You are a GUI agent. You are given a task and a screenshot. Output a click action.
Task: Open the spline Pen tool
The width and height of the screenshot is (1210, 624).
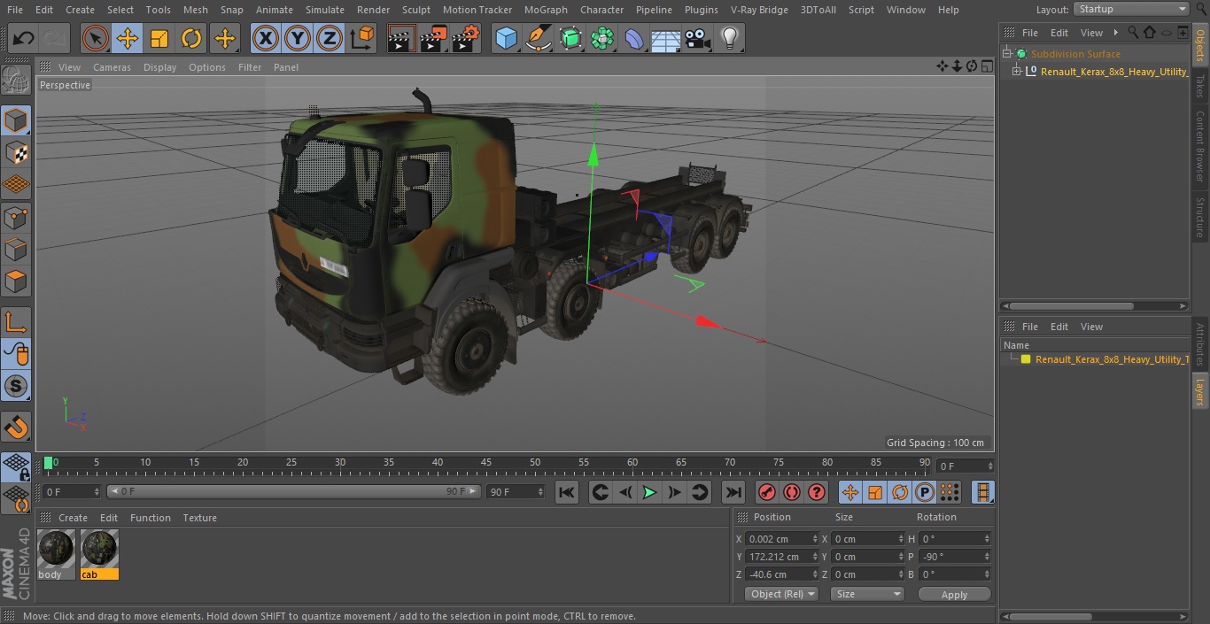538,38
